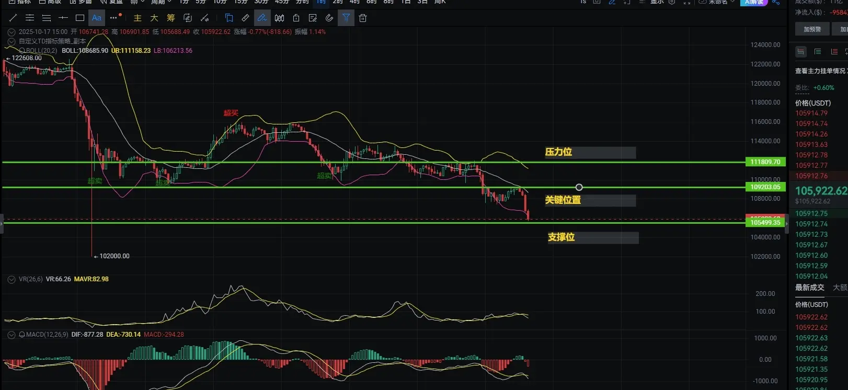The width and height of the screenshot is (848, 390).
Task: Select the rectangle shape tool
Action: pyautogui.click(x=80, y=18)
